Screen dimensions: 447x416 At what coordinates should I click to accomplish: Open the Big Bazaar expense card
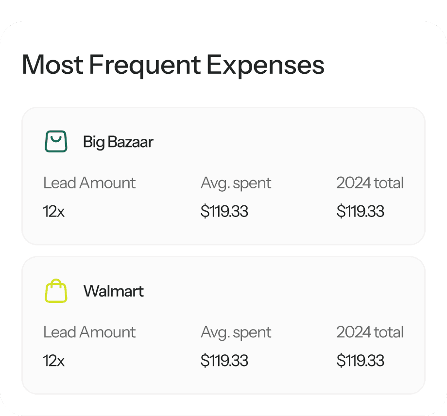click(223, 176)
